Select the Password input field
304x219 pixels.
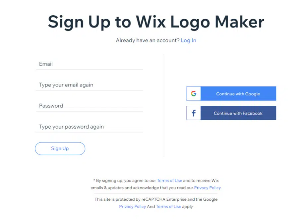pos(90,106)
